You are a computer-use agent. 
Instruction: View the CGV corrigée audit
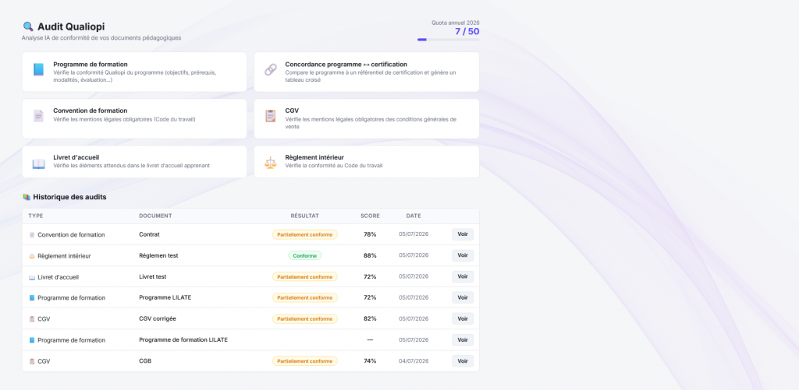coord(463,319)
